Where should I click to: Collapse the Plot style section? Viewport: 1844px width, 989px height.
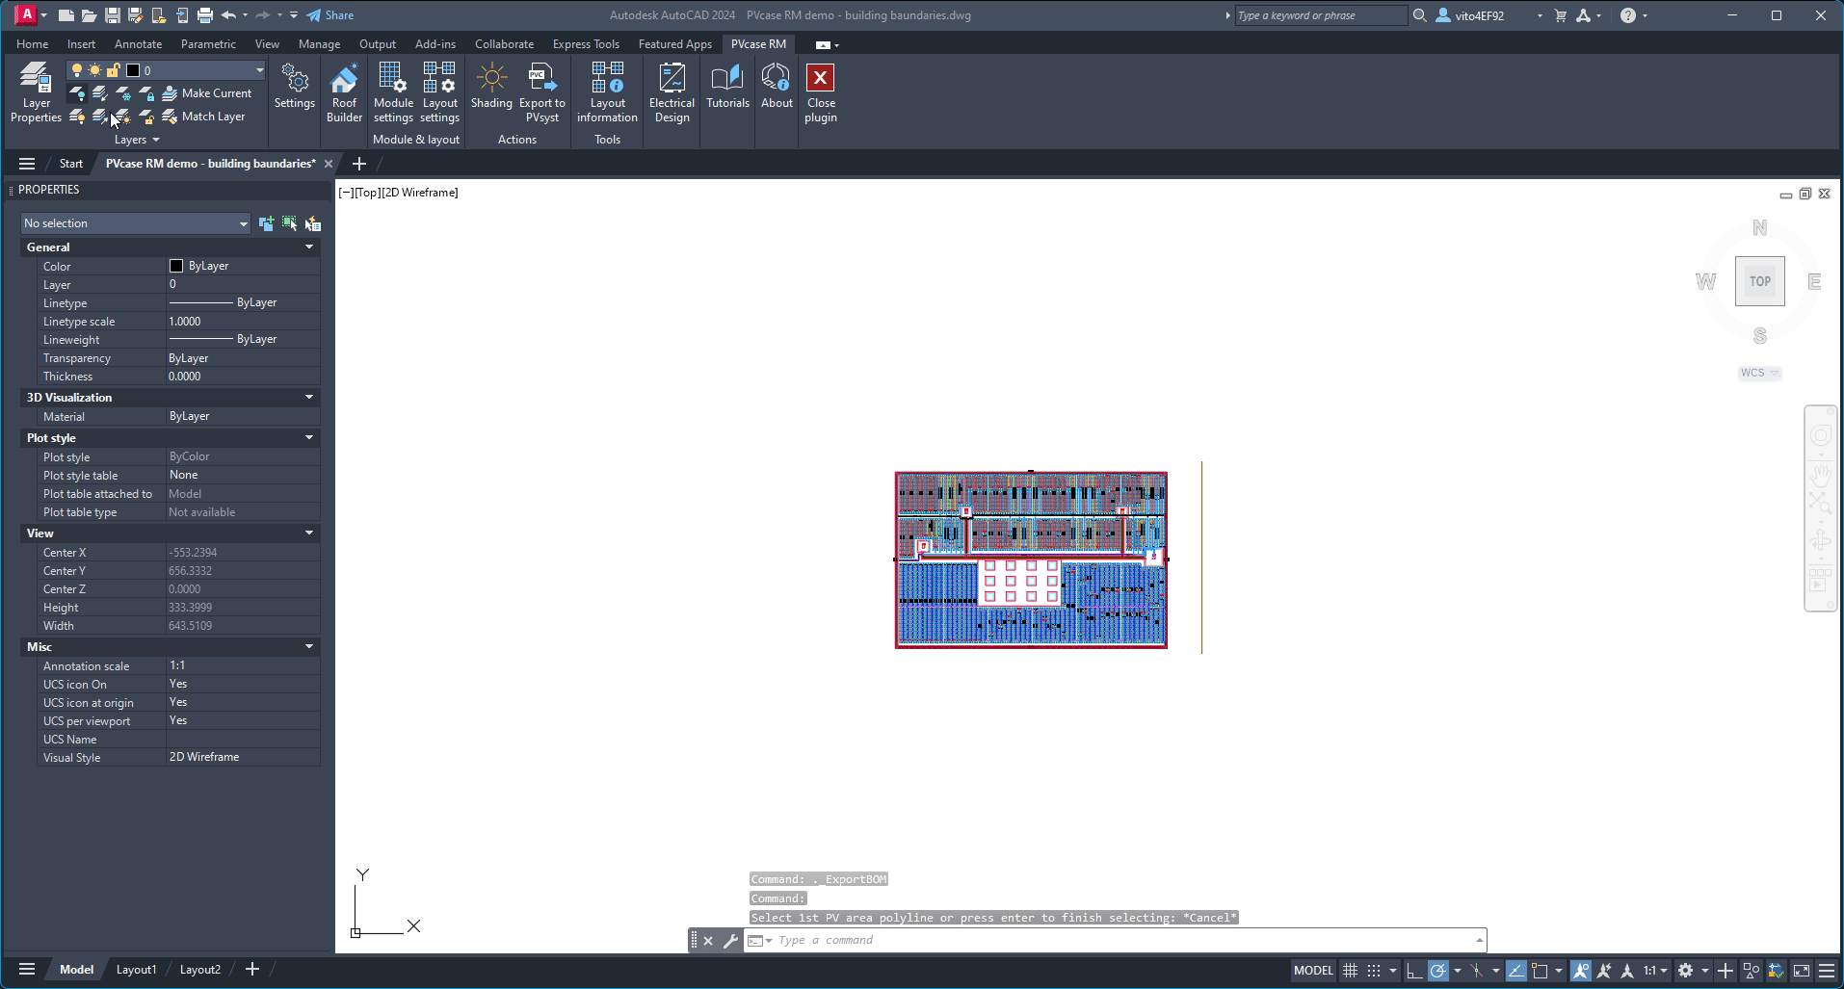coord(309,438)
